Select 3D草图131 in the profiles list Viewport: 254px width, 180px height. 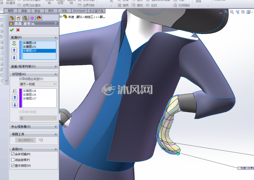tap(39, 47)
